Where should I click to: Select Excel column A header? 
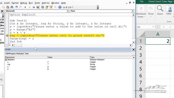point(158,34)
